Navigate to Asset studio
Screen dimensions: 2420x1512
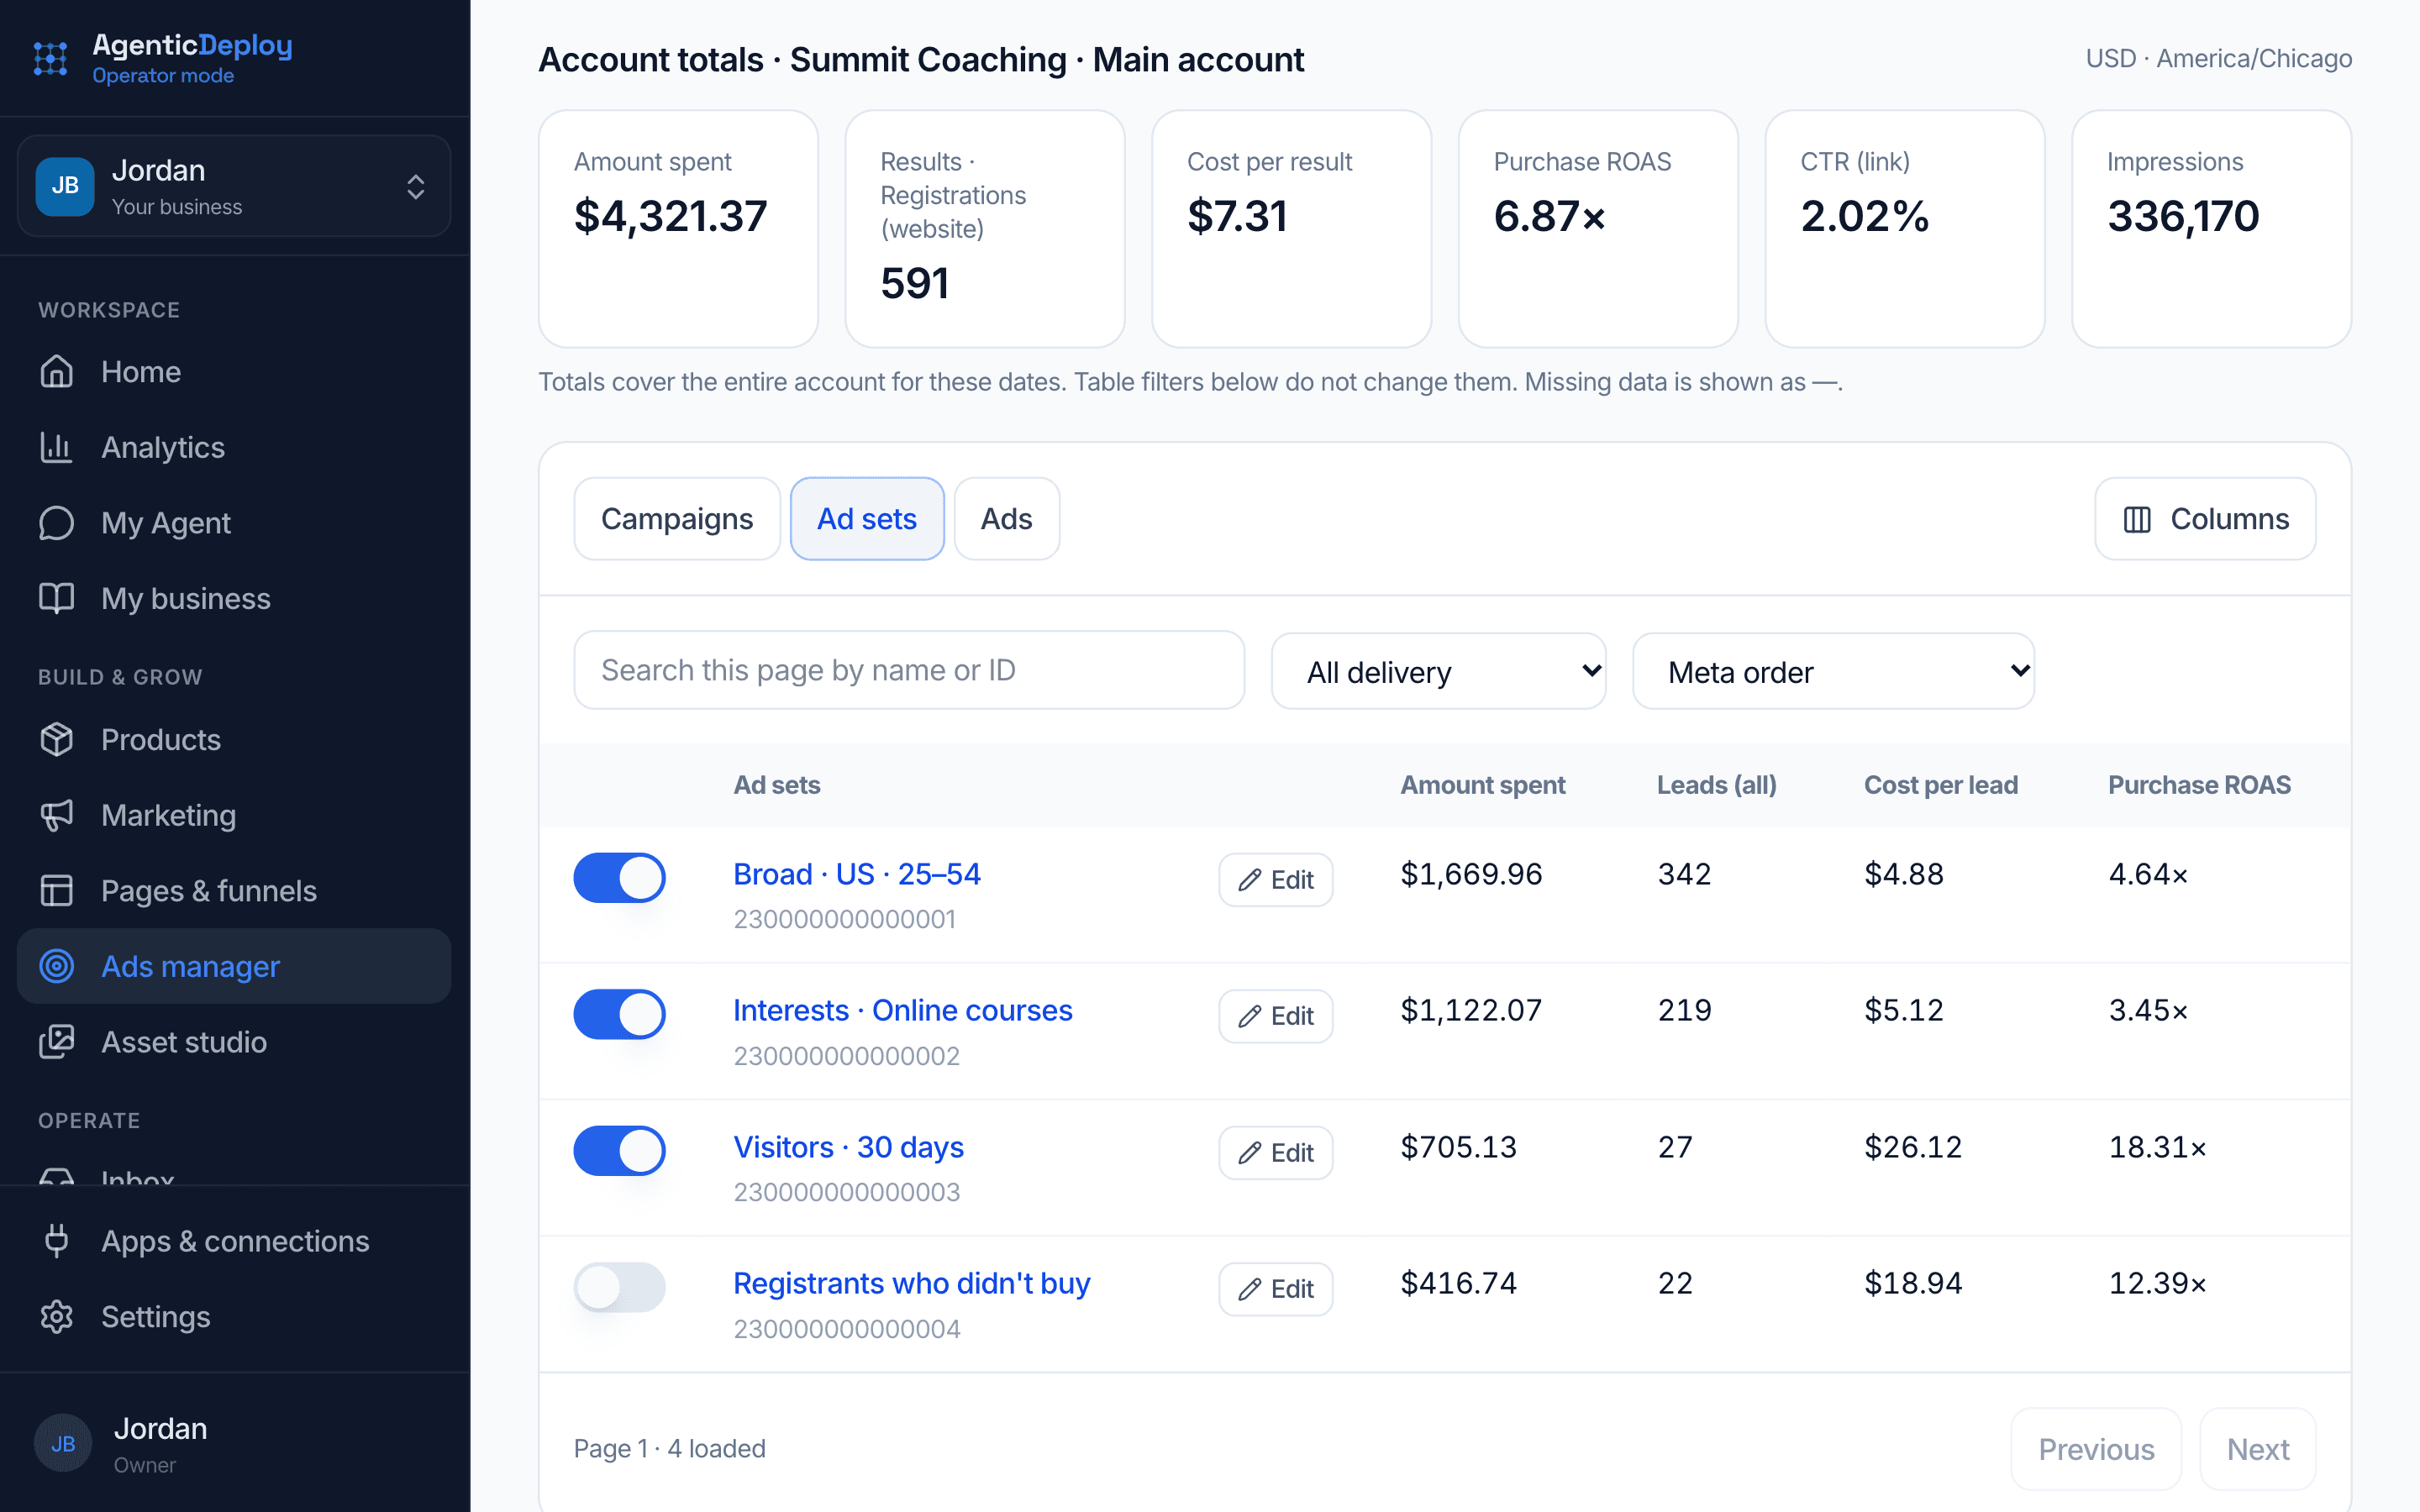(234, 1042)
